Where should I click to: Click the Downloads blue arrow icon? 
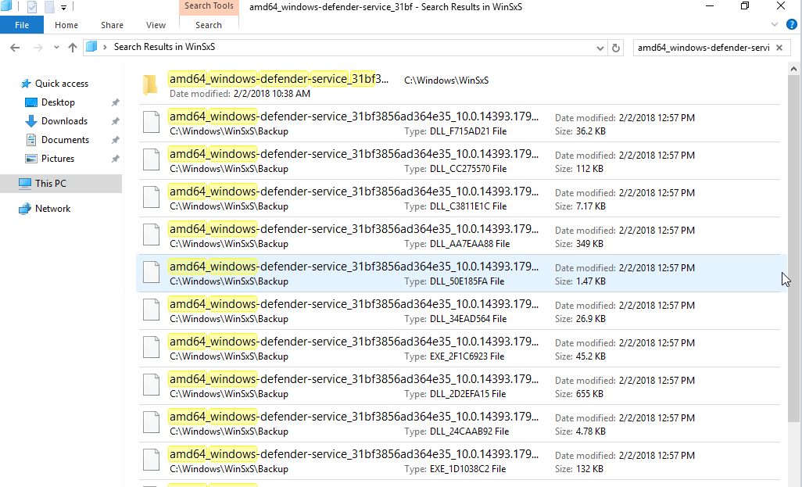[31, 121]
